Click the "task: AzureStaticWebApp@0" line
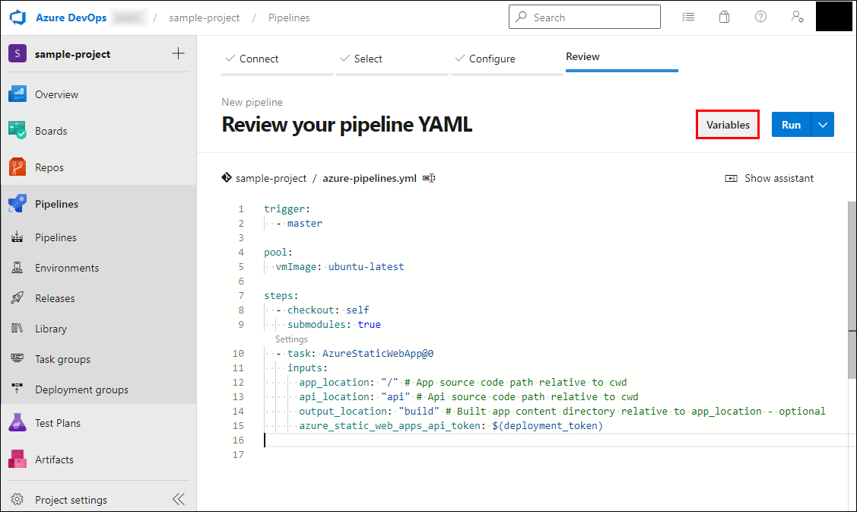Image resolution: width=857 pixels, height=512 pixels. pos(360,353)
